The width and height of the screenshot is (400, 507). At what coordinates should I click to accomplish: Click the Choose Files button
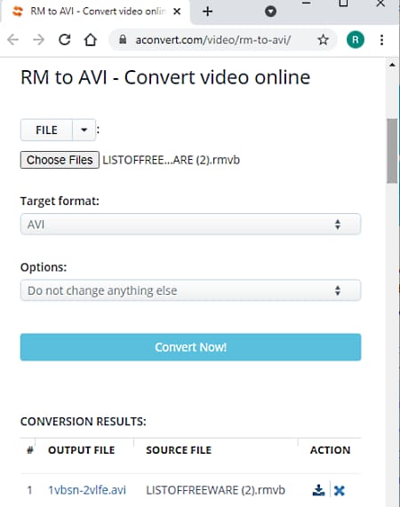[x=60, y=160]
